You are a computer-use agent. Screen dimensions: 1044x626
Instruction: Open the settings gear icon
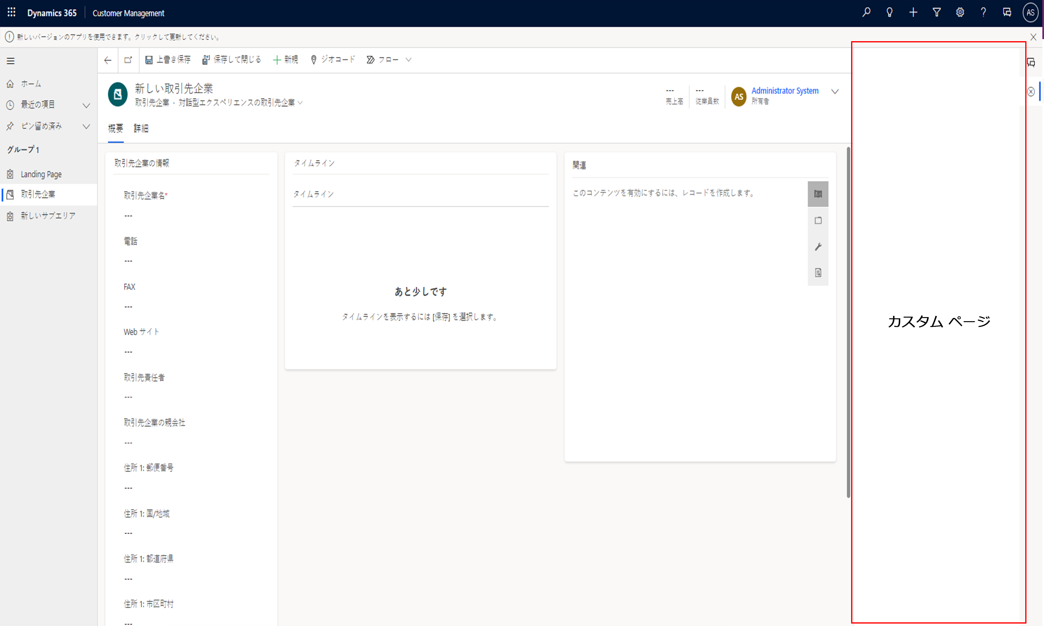point(960,13)
